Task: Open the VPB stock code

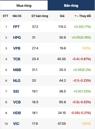Action: click(x=17, y=48)
